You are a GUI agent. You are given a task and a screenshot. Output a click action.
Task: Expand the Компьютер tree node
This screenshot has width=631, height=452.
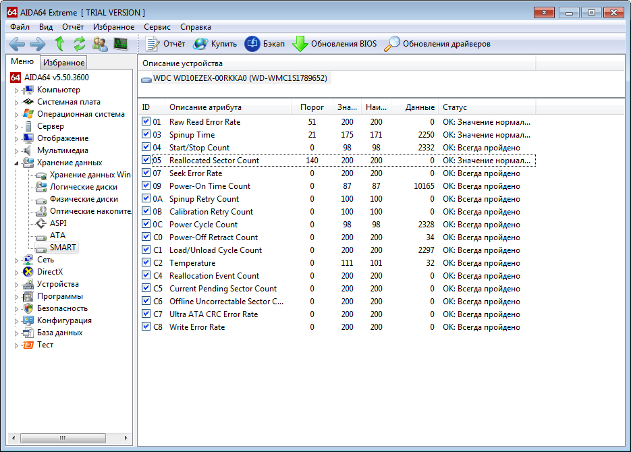coord(16,90)
